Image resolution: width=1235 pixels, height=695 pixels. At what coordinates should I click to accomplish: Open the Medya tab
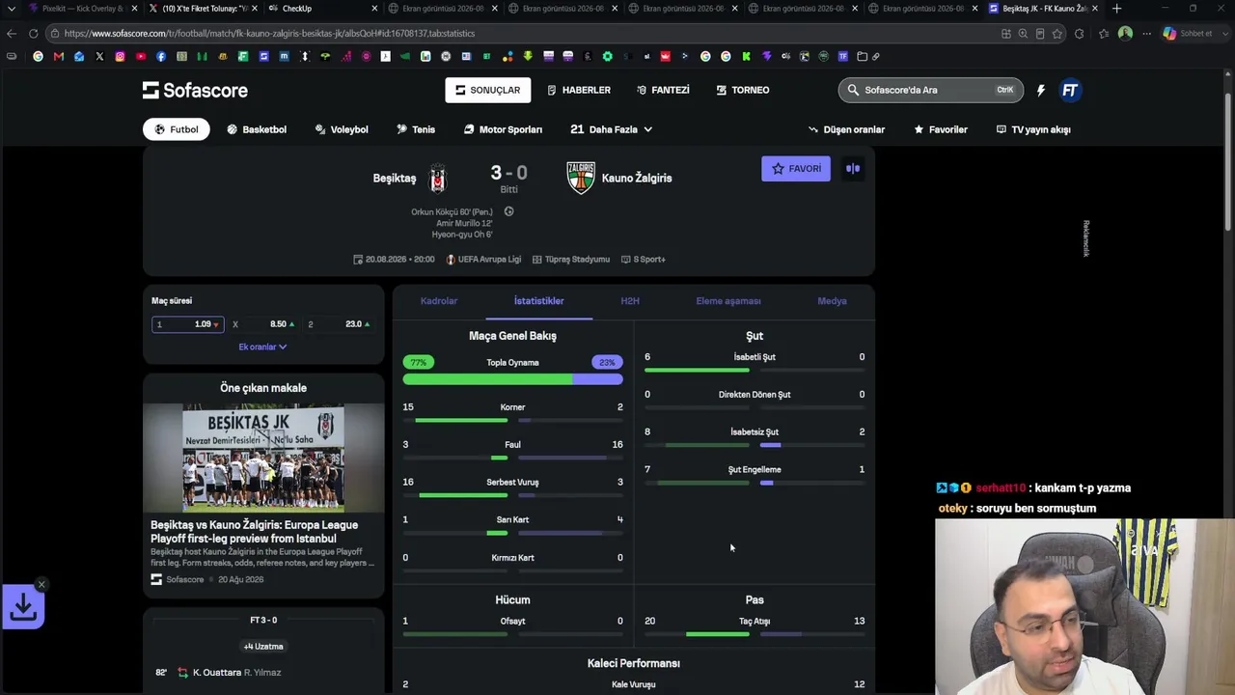coord(832,301)
